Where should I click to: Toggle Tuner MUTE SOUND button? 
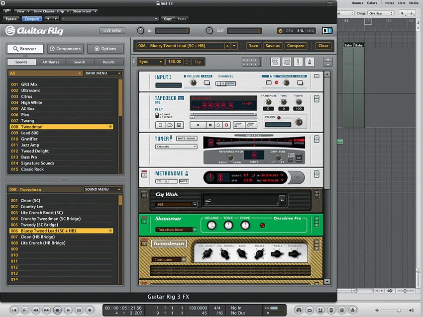coord(187,139)
